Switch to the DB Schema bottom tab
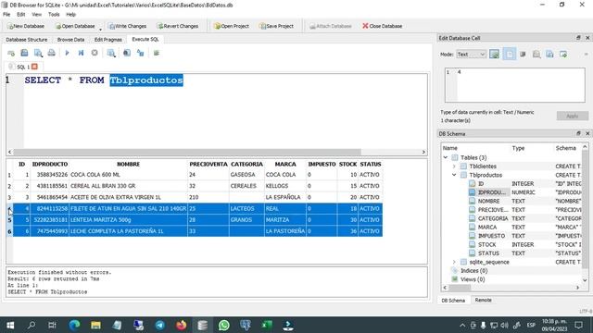Viewport: 593px width, 333px height. (453, 301)
